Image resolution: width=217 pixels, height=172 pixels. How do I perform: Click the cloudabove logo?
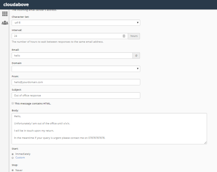(16, 5)
